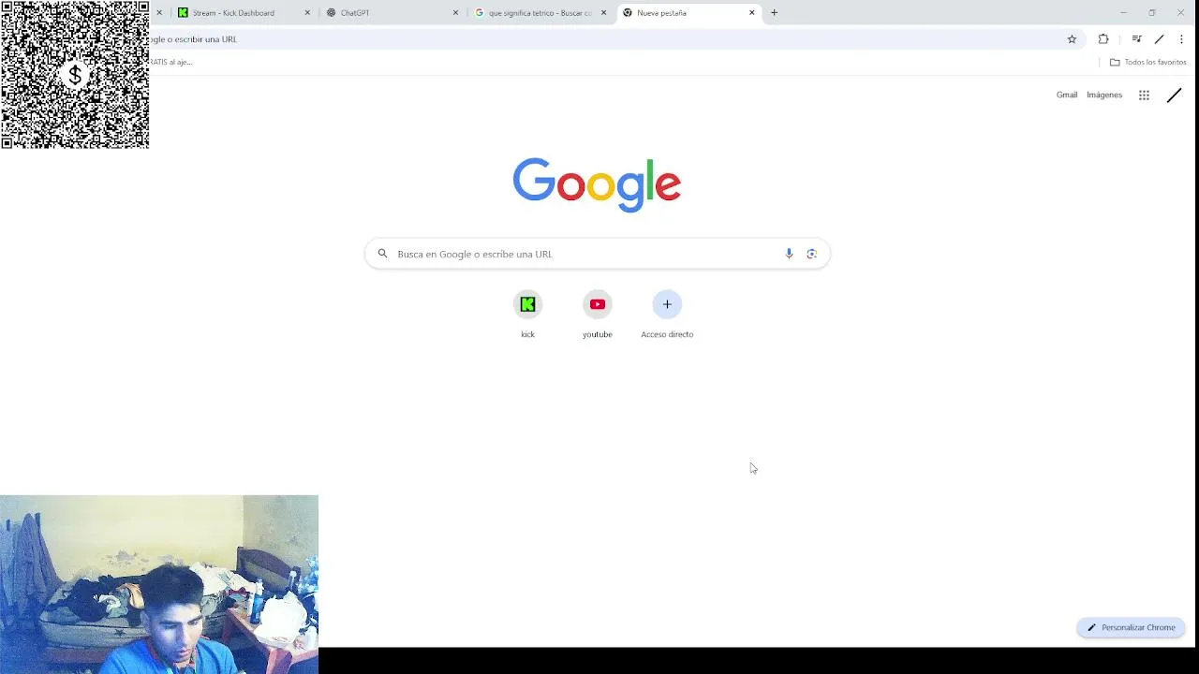Open the Chrome profile avatar in toolbar
Screen dimensions: 1199x674
click(1159, 39)
